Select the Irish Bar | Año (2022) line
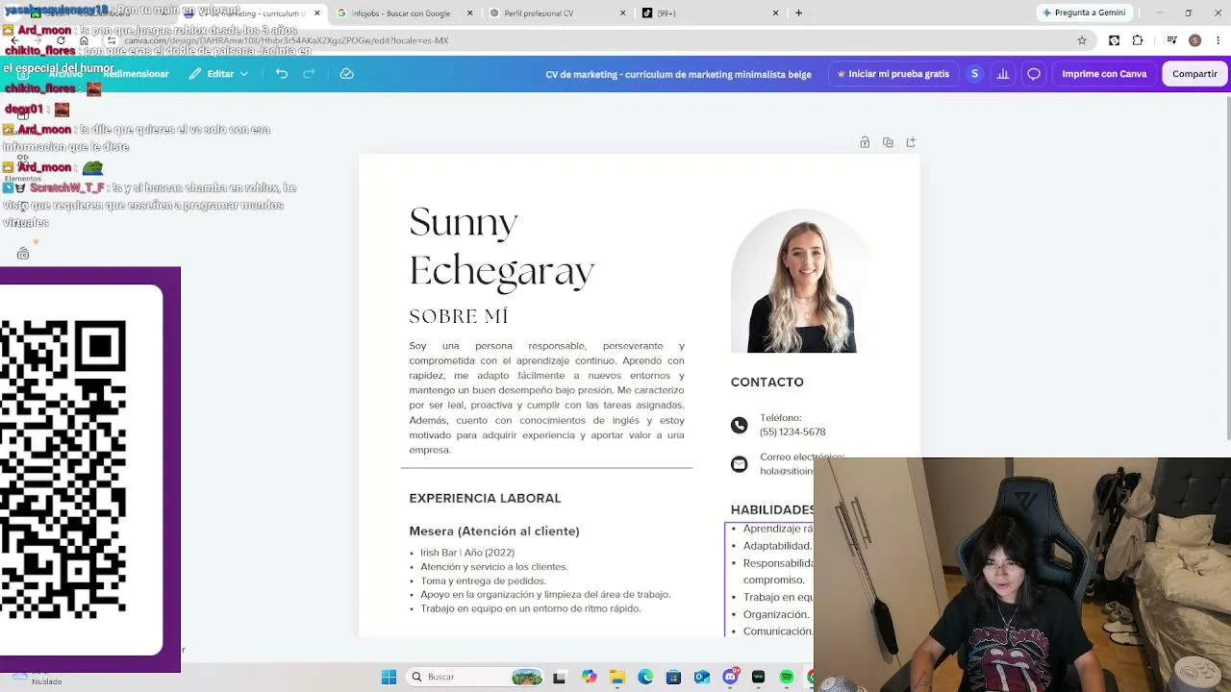 (467, 553)
